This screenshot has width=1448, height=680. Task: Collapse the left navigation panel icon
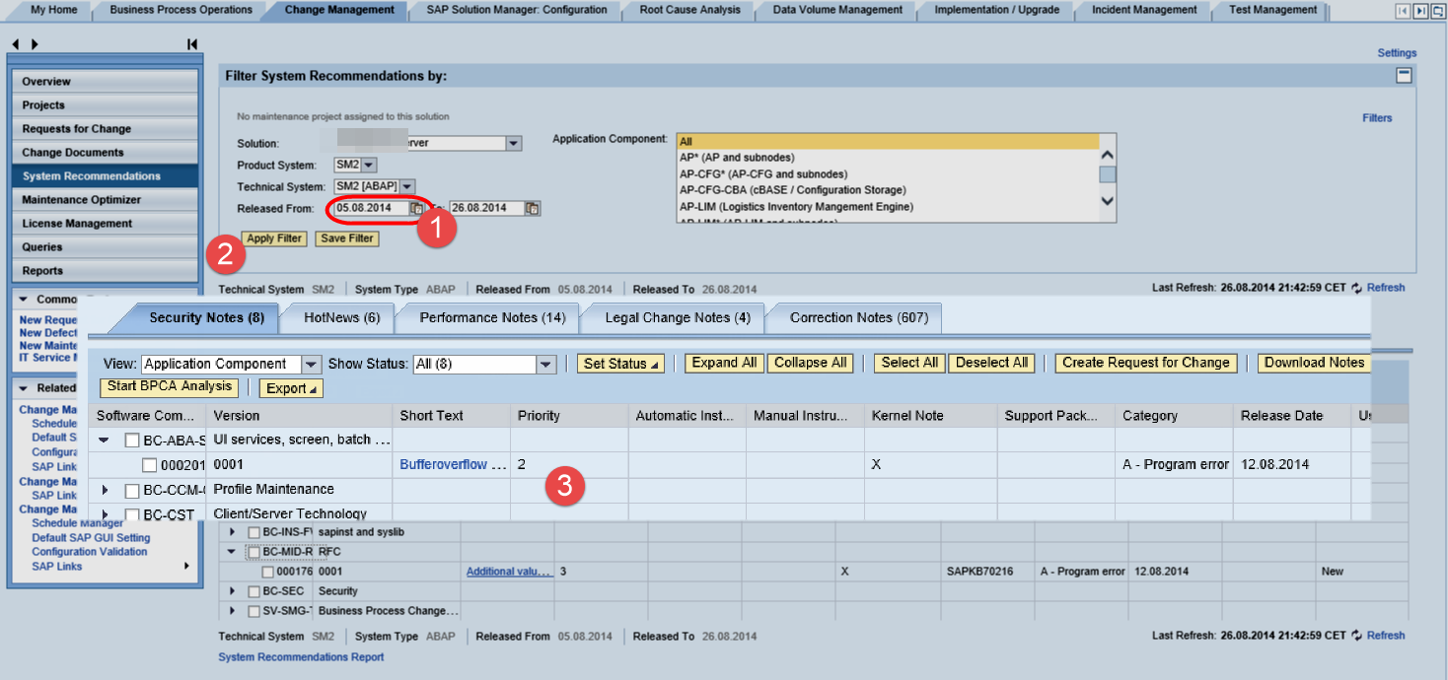(191, 44)
